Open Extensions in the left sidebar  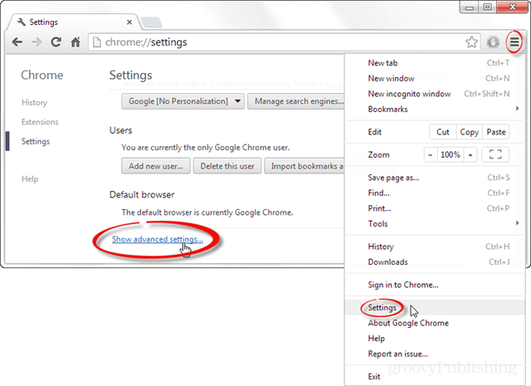point(40,122)
